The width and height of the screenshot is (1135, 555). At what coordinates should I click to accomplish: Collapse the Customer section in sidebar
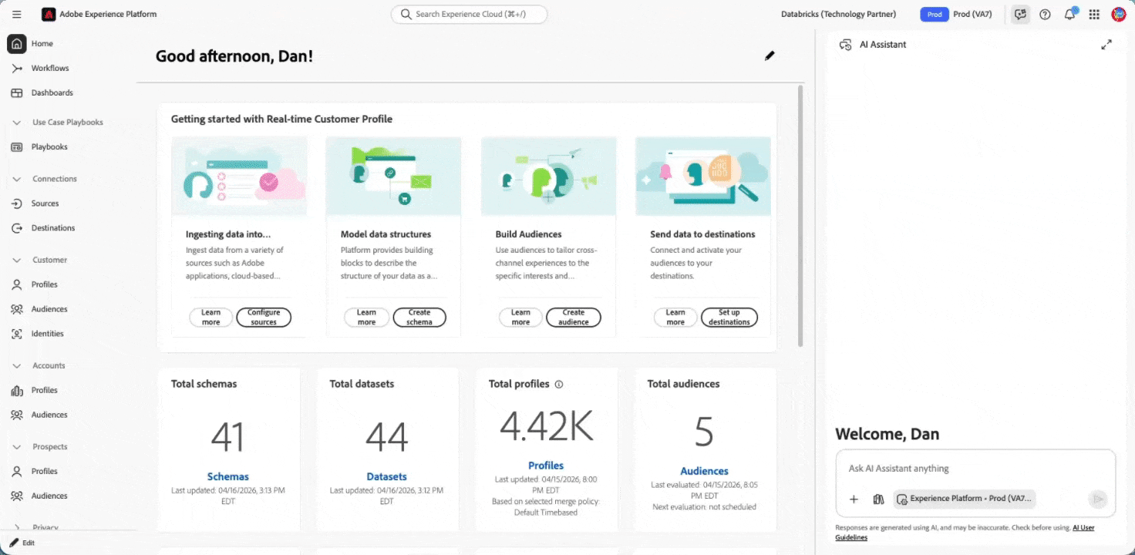[x=17, y=261]
